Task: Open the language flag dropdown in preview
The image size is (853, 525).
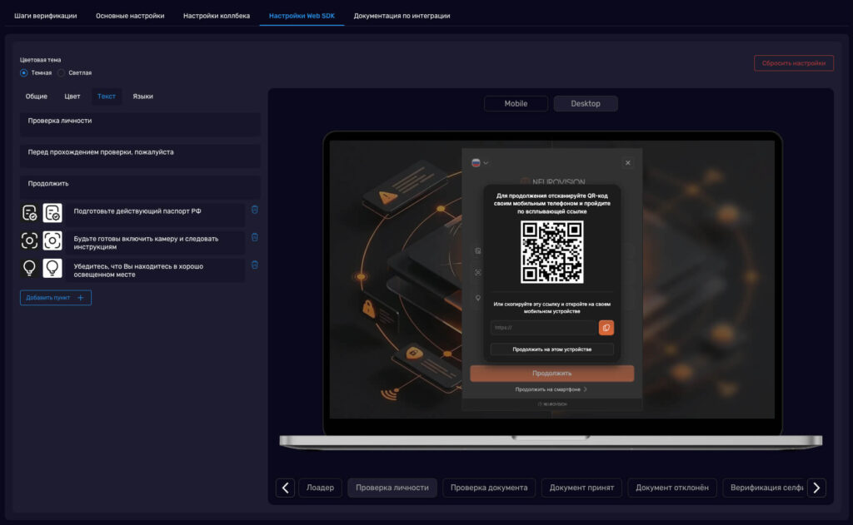Action: click(x=479, y=163)
